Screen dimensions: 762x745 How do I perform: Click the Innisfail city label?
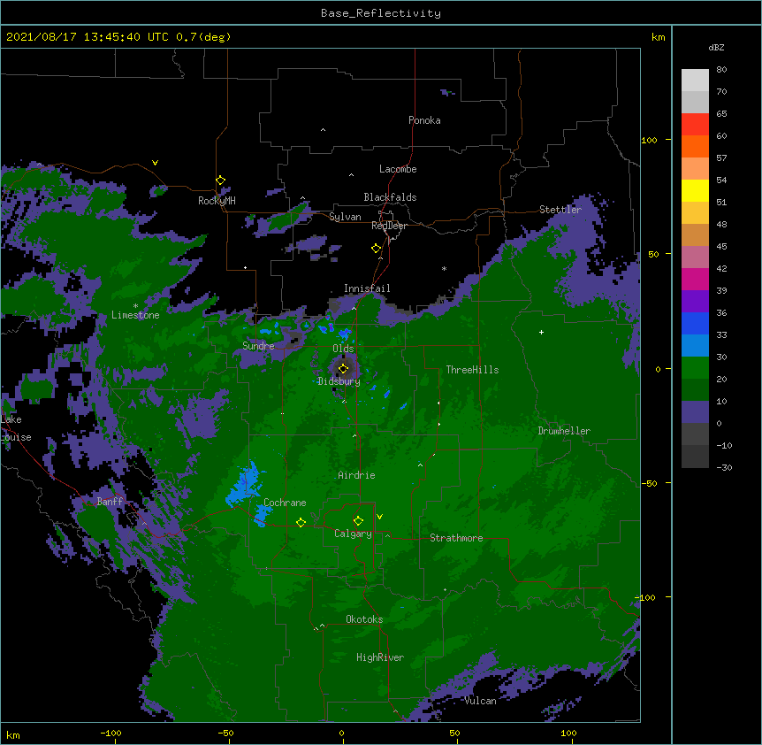click(367, 288)
